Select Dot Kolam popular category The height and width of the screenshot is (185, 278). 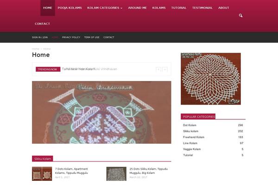point(190,125)
